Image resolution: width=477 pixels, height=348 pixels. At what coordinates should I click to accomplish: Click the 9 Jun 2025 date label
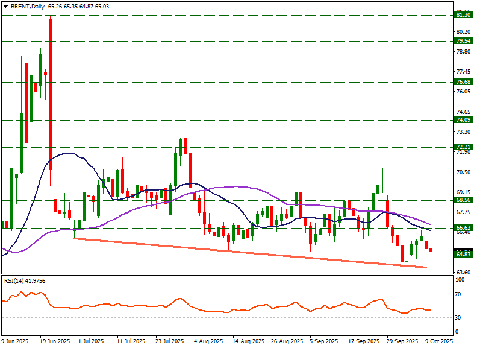point(15,341)
